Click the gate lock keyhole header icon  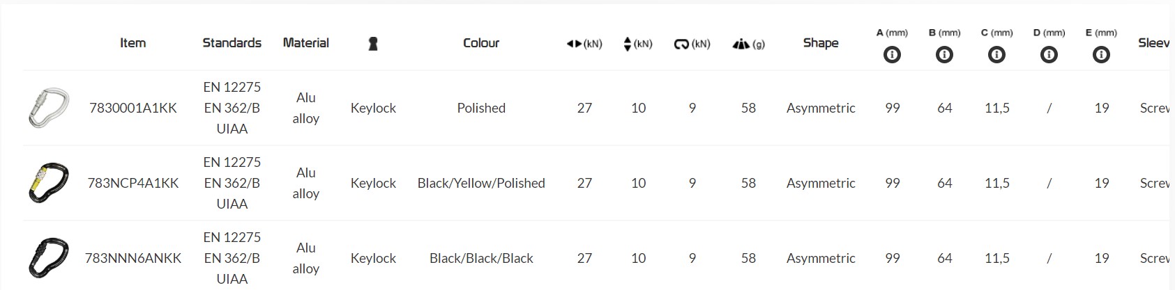373,44
